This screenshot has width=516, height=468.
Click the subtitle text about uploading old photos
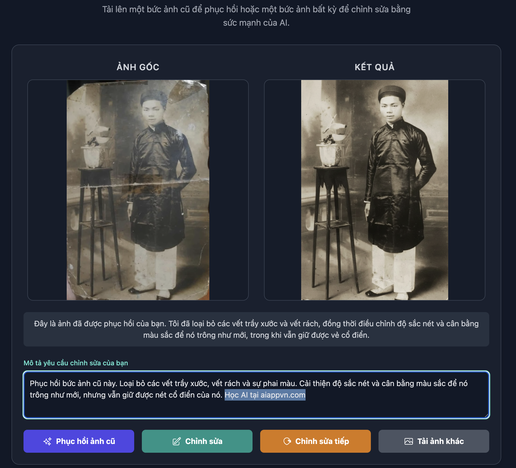(256, 16)
